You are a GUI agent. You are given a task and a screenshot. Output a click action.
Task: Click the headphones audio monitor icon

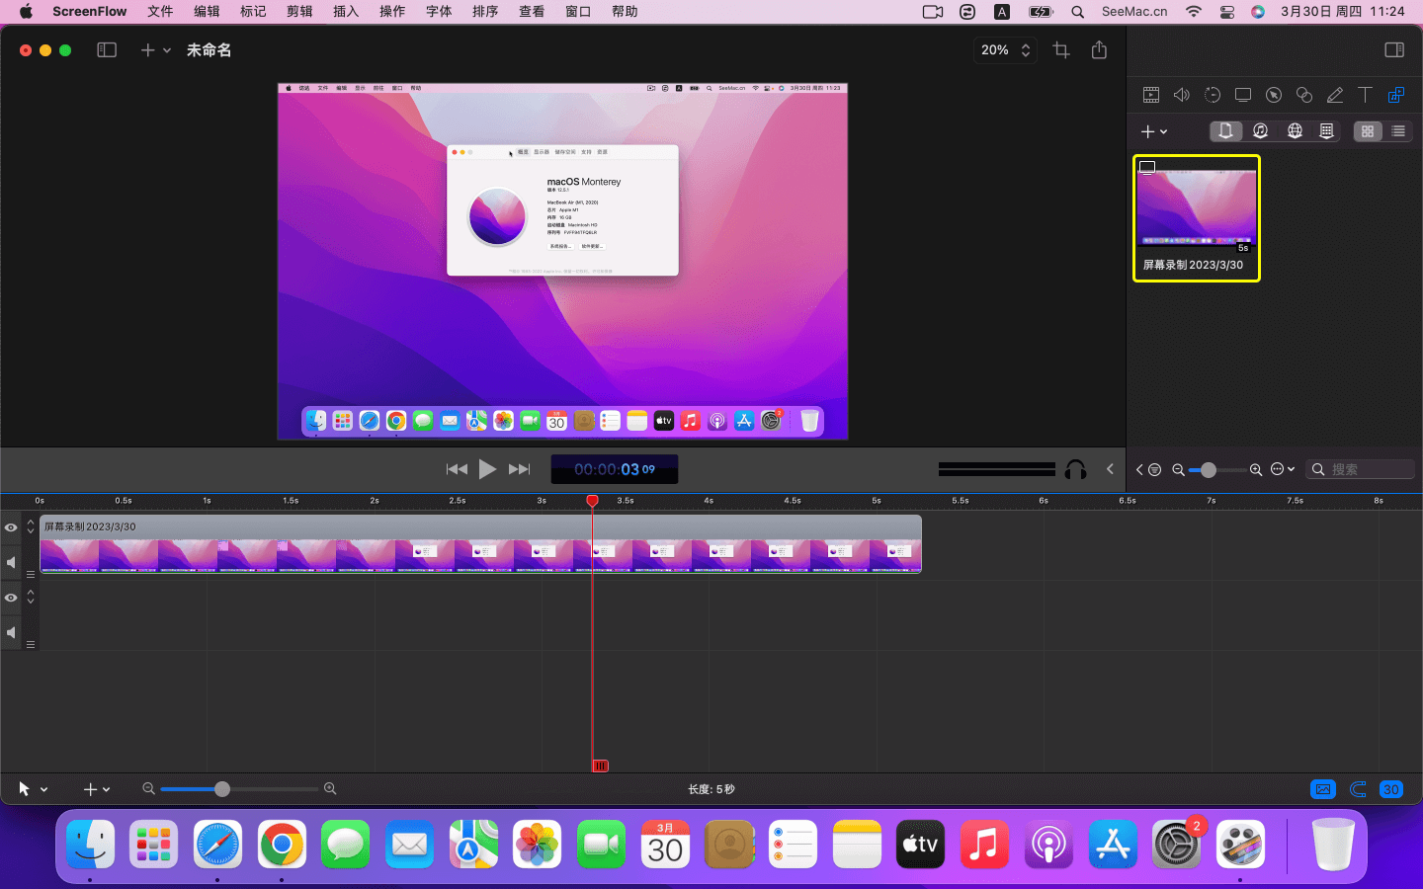coord(1075,470)
